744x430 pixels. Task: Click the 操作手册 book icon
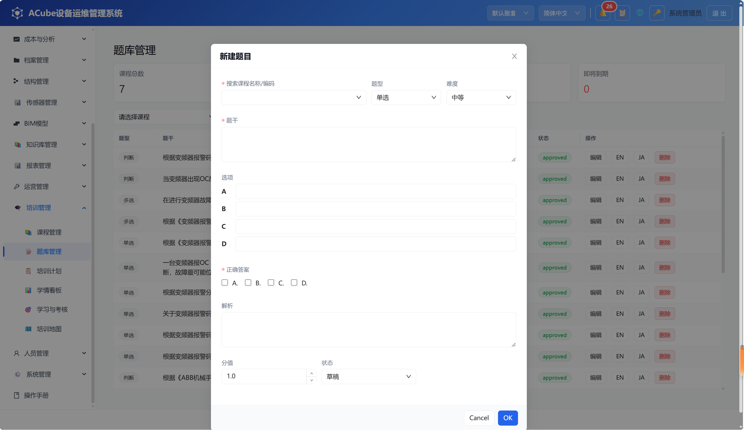pos(17,395)
